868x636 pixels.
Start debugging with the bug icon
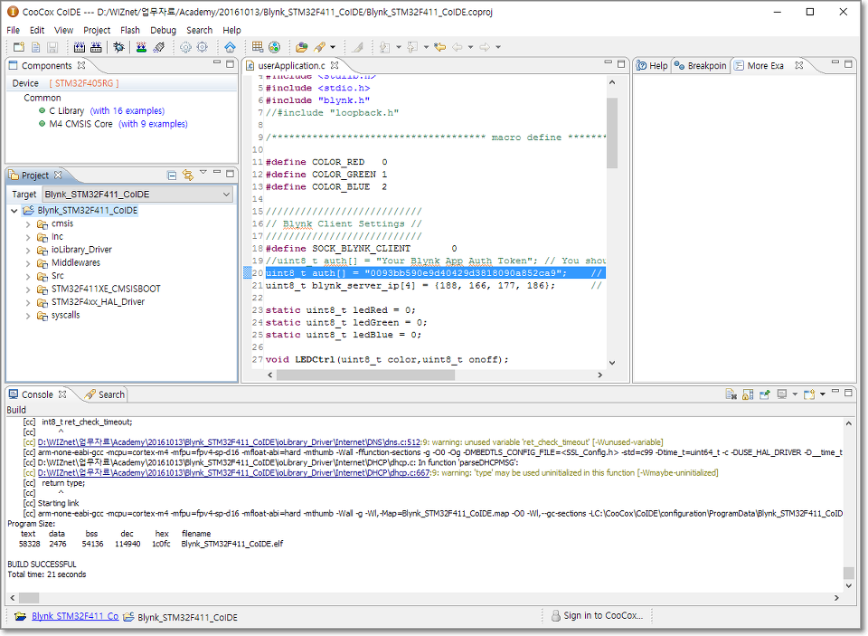118,47
